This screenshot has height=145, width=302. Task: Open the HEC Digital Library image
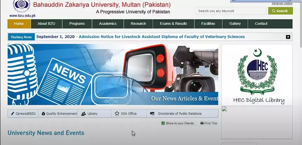257,75
